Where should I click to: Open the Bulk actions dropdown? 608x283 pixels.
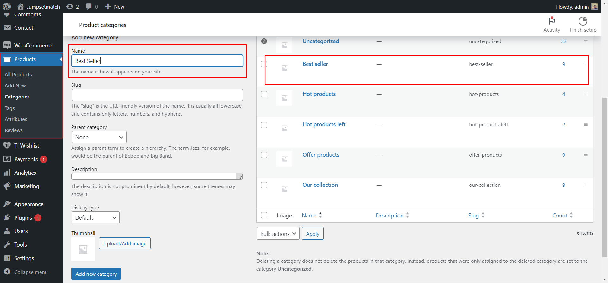[x=278, y=234]
